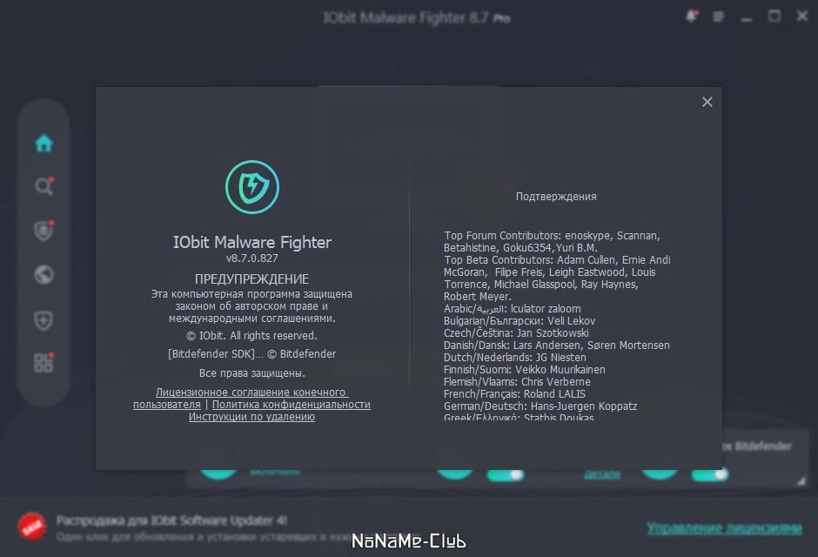
Task: Open the globe browser protection icon
Action: point(44,275)
